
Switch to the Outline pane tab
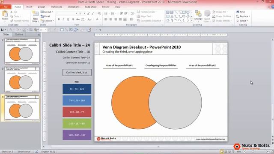(x=19, y=34)
